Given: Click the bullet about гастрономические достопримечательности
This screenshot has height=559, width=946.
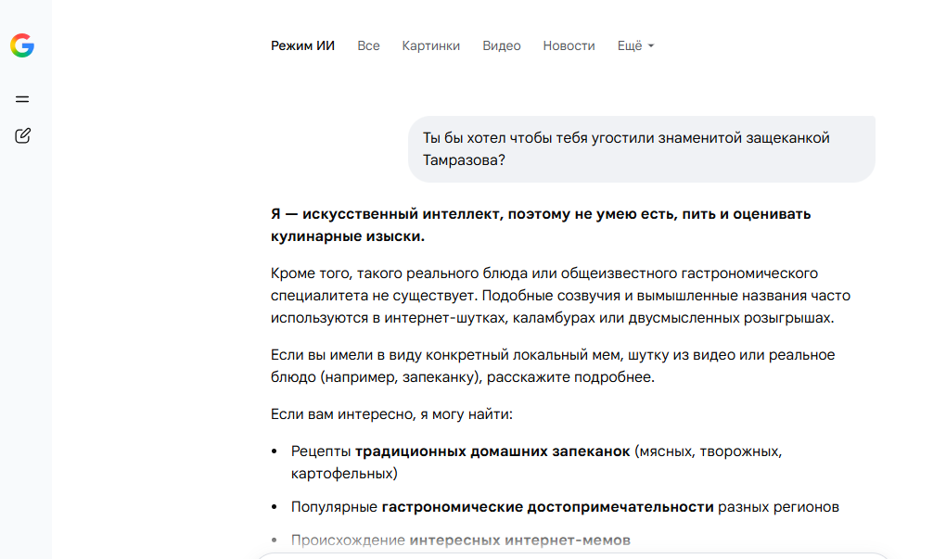Looking at the screenshot, I should (565, 507).
